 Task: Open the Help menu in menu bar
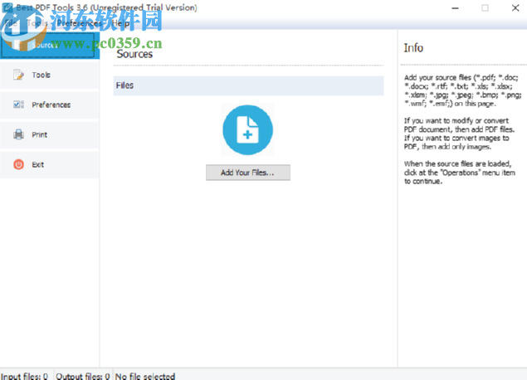(x=120, y=23)
